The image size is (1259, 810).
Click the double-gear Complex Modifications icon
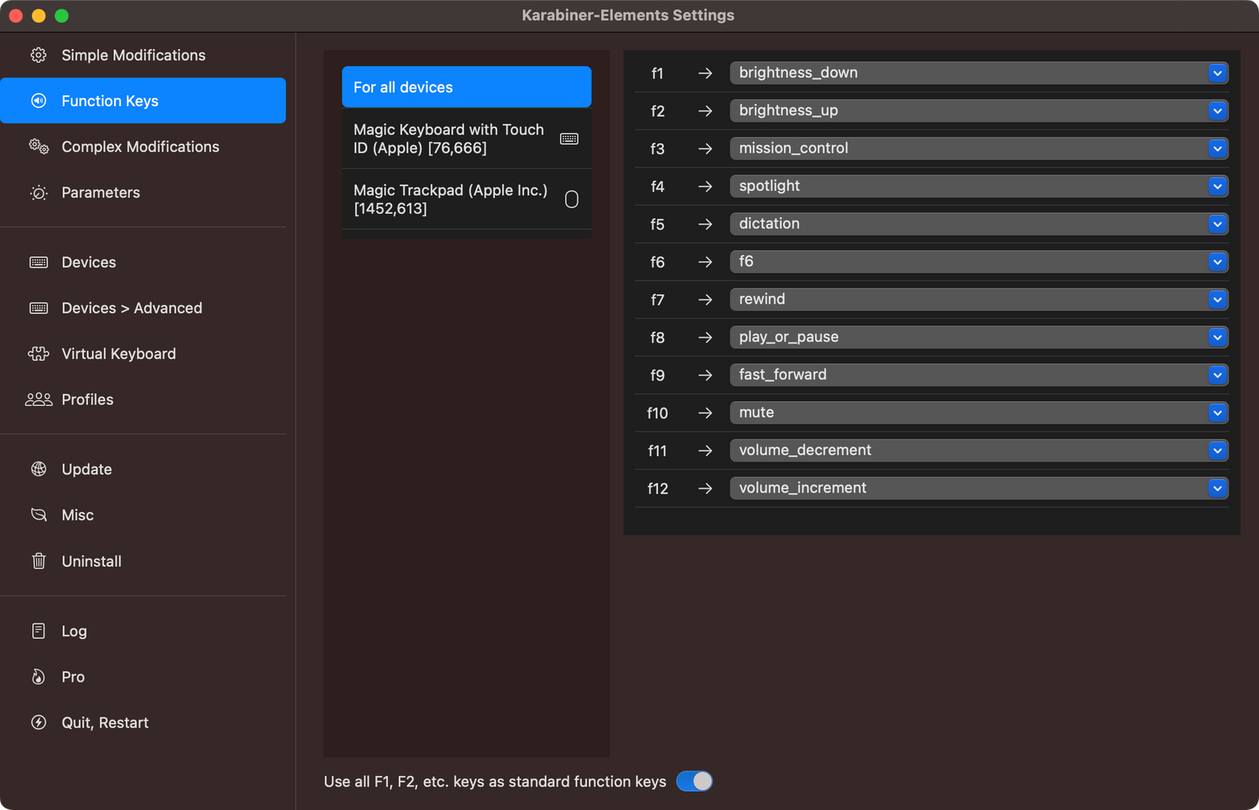tap(39, 146)
